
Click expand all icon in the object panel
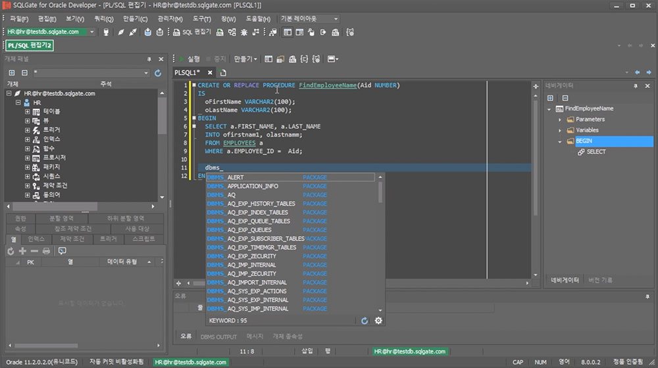coord(12,73)
